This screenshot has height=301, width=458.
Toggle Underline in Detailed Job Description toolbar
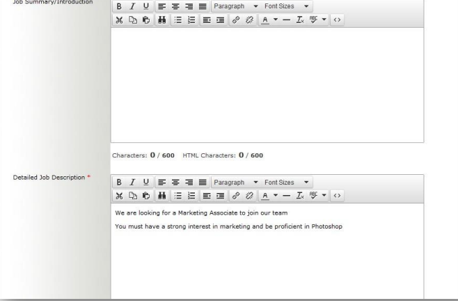point(146,183)
